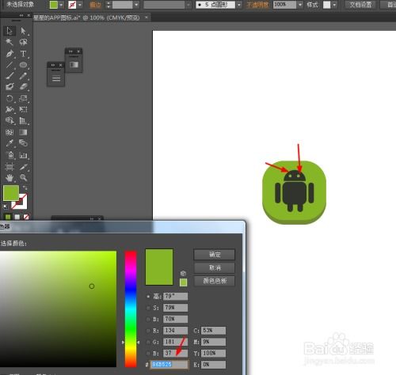Open the 描边 stroke panel link
The height and width of the screenshot is (375, 396).
pos(95,5)
